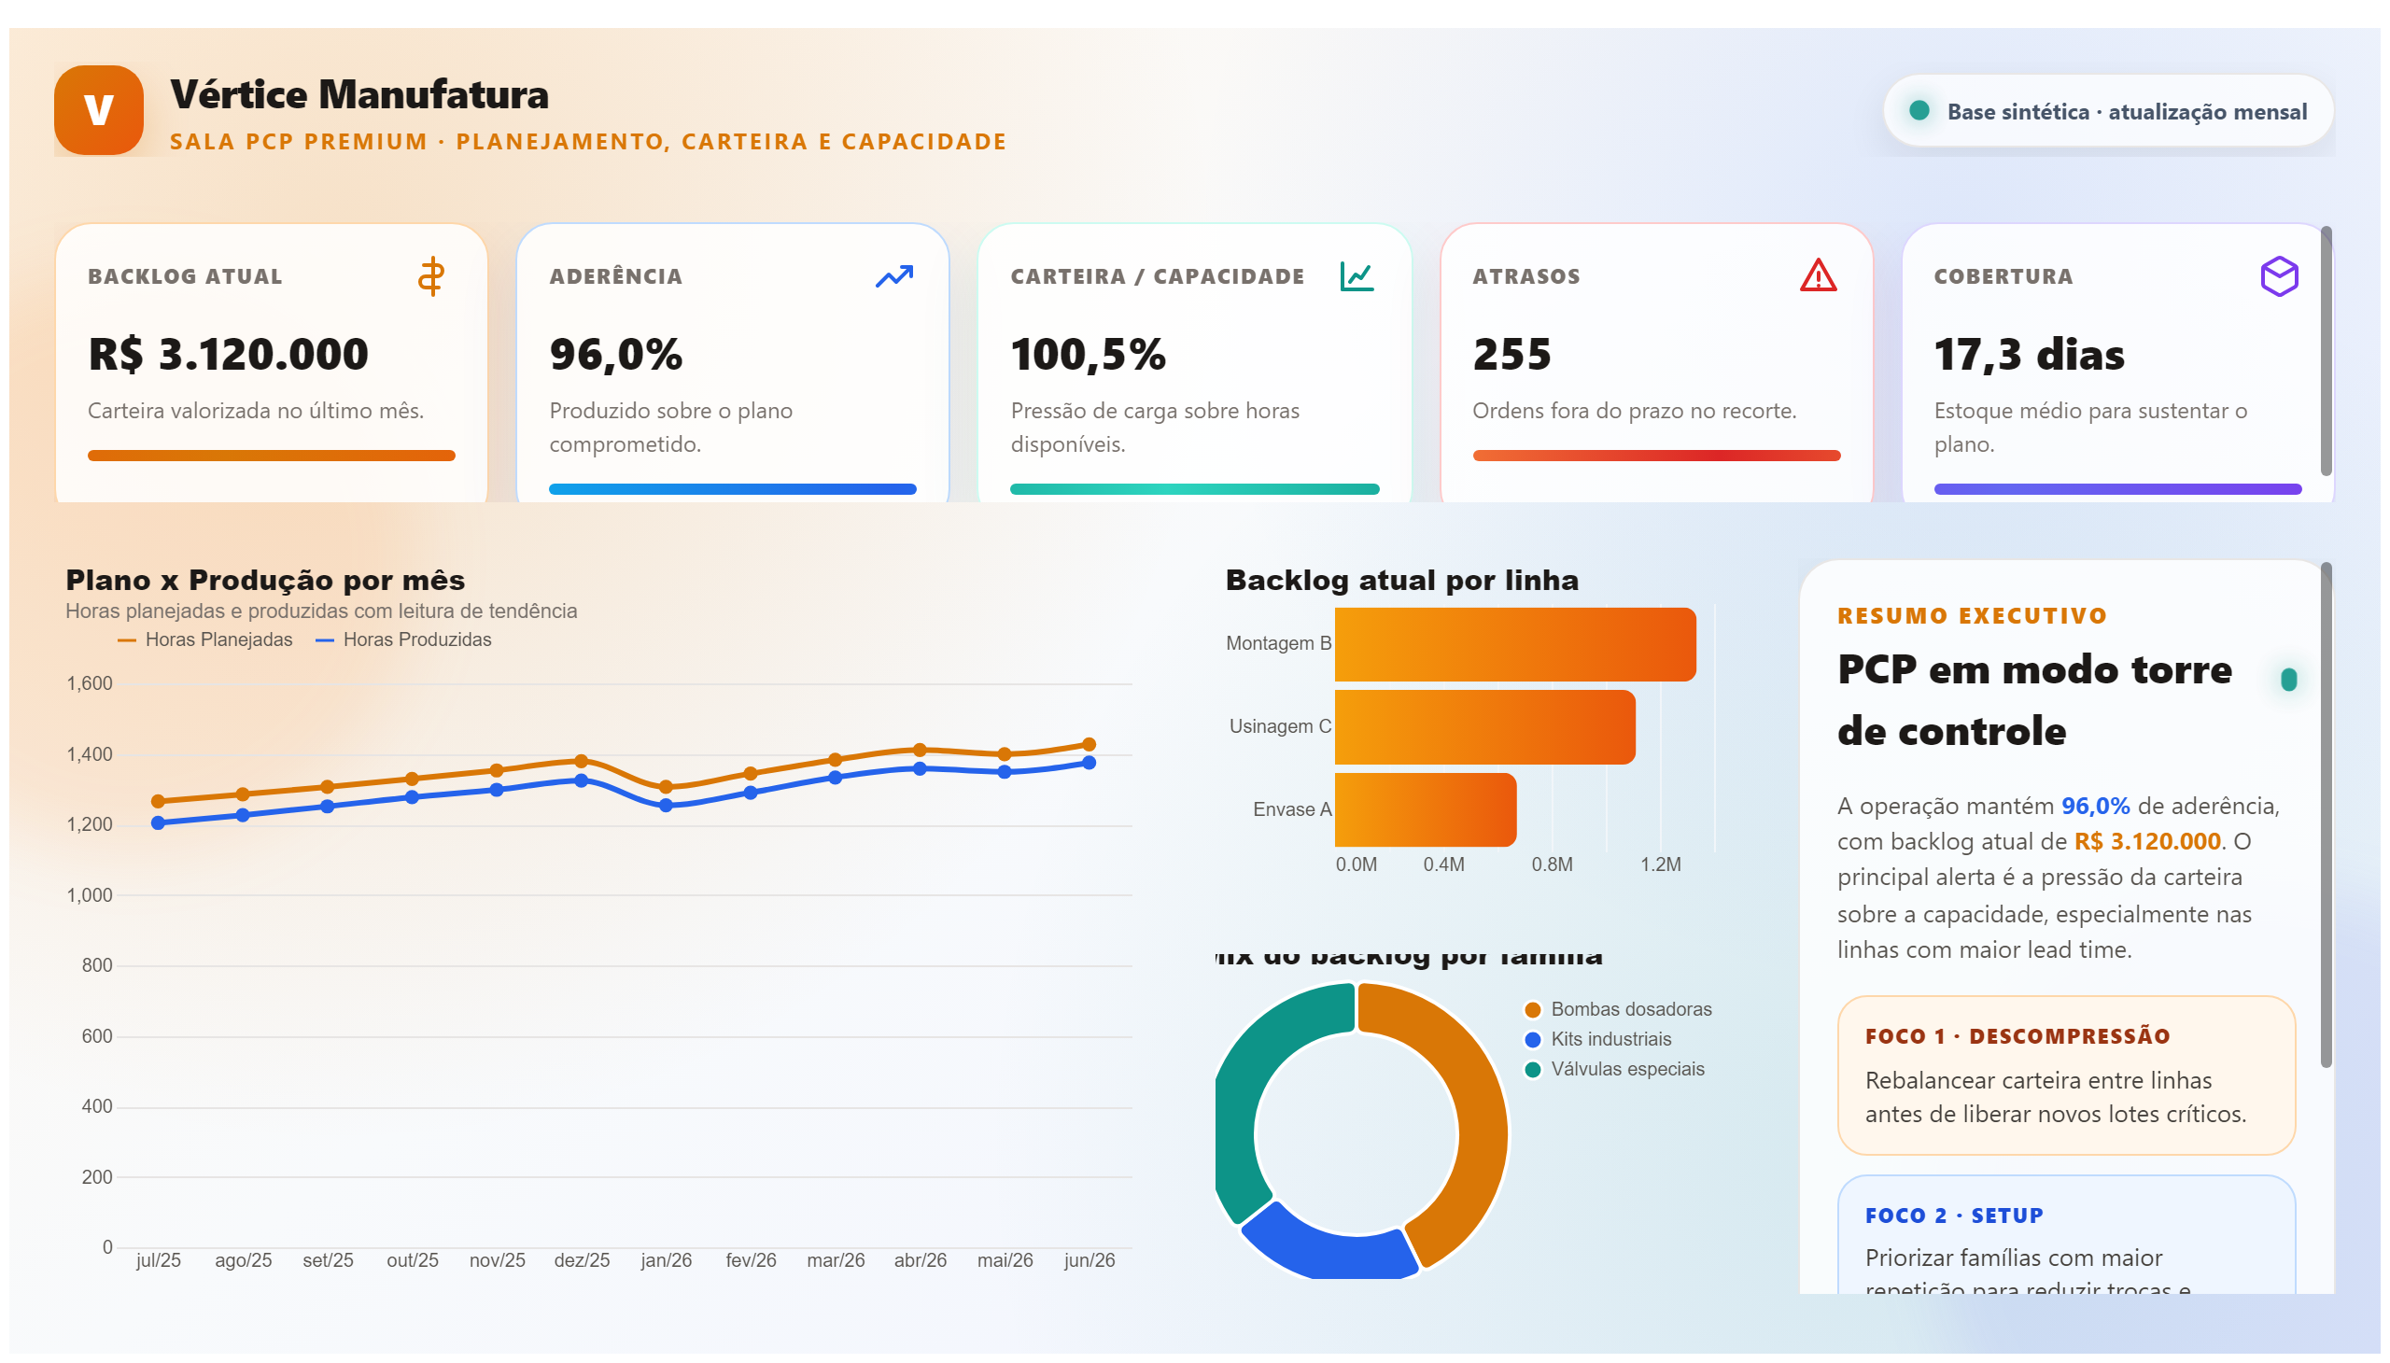This screenshot has height=1363, width=2390.
Task: Toggle the Horas Produzidas legend series
Action: [x=403, y=639]
